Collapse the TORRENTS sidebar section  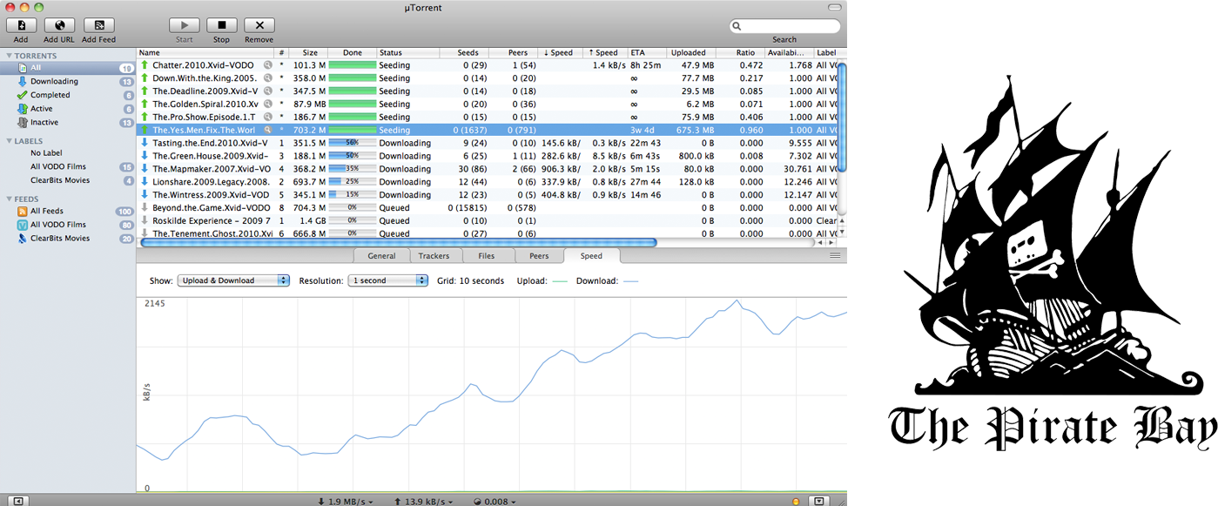pos(8,56)
